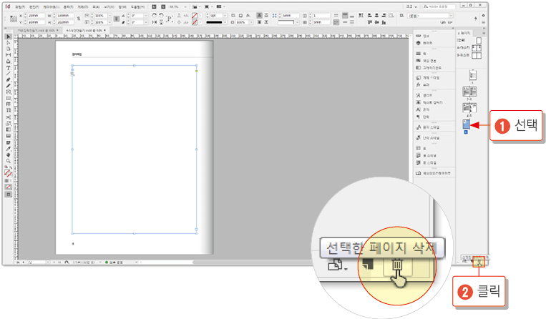Toggle the highlighted vertical justify top button
This screenshot has height=319, width=546.
pos(345,16)
